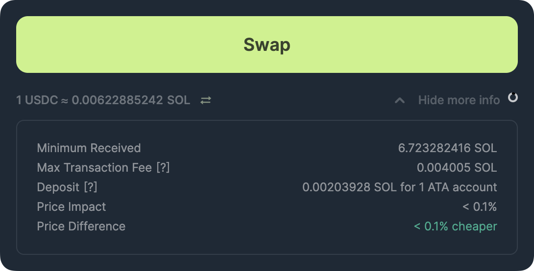Click the 0.00203928 SOL ATA deposit value

tap(399, 187)
